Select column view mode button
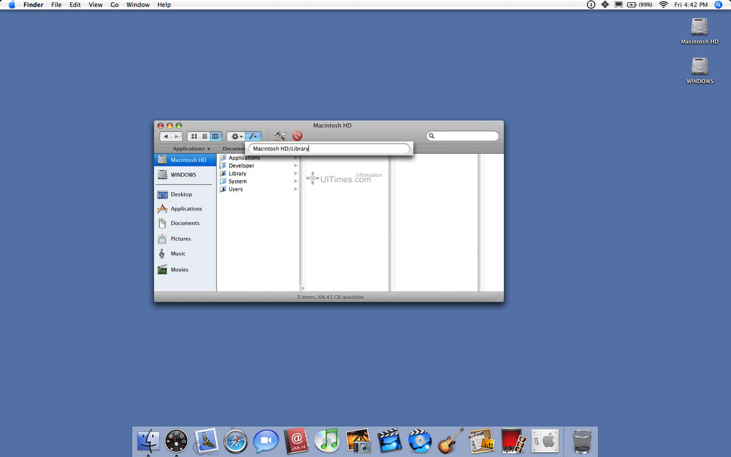The width and height of the screenshot is (731, 457). pyautogui.click(x=216, y=136)
